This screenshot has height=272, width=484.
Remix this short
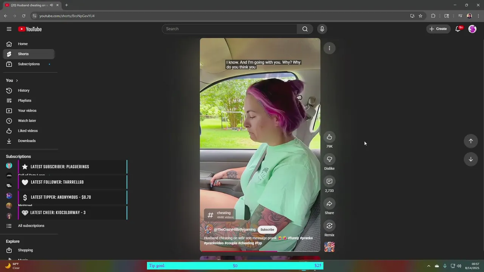tap(329, 226)
